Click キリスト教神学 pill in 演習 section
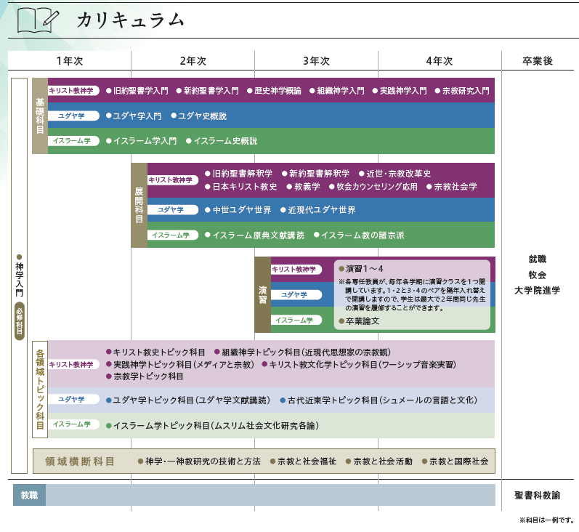The image size is (579, 532). pos(296,270)
